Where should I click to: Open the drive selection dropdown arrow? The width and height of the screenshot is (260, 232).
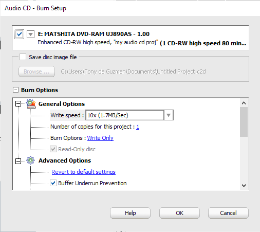(30, 34)
